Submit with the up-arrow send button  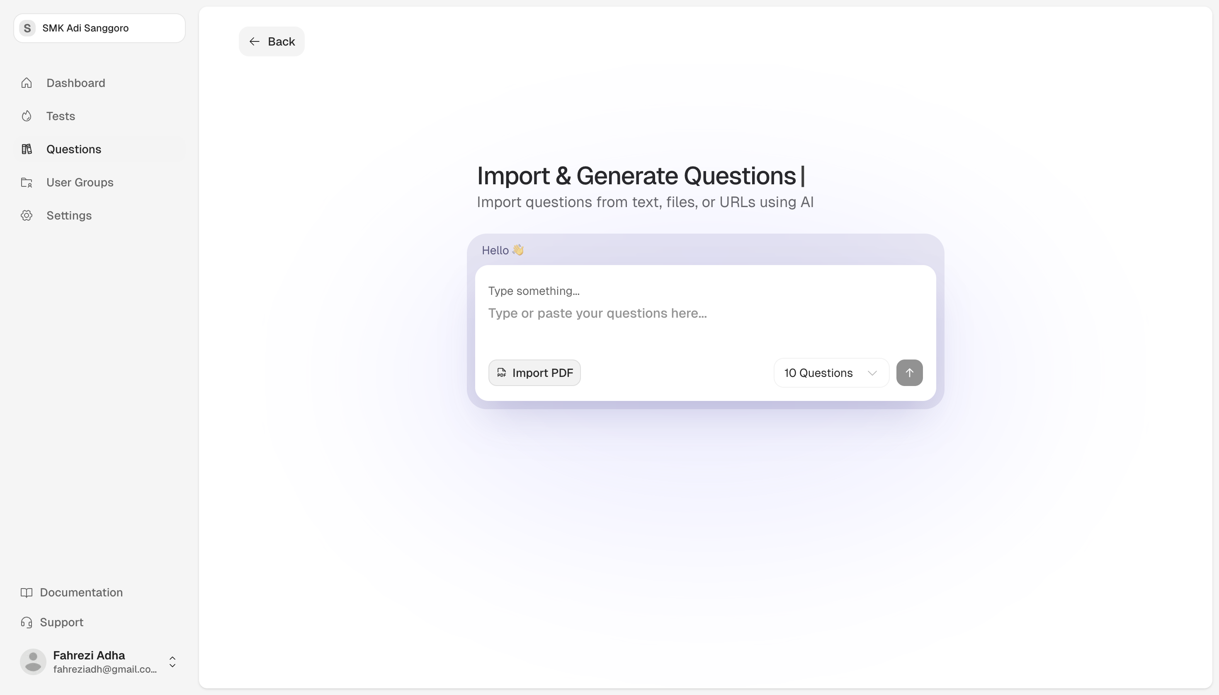click(909, 373)
